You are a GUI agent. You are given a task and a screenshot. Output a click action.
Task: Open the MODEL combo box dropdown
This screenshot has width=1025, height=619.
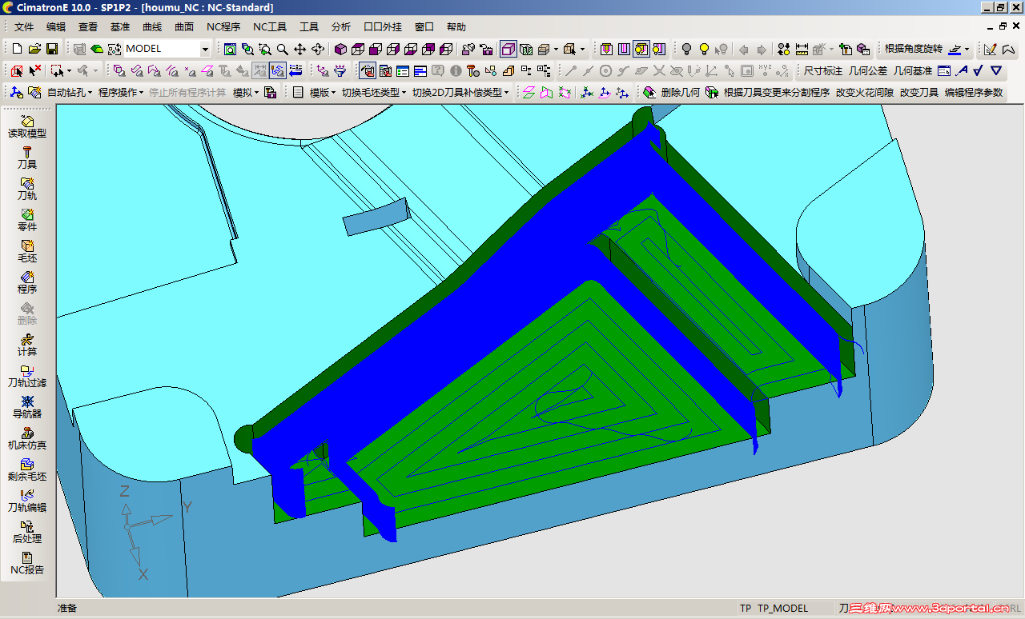205,49
